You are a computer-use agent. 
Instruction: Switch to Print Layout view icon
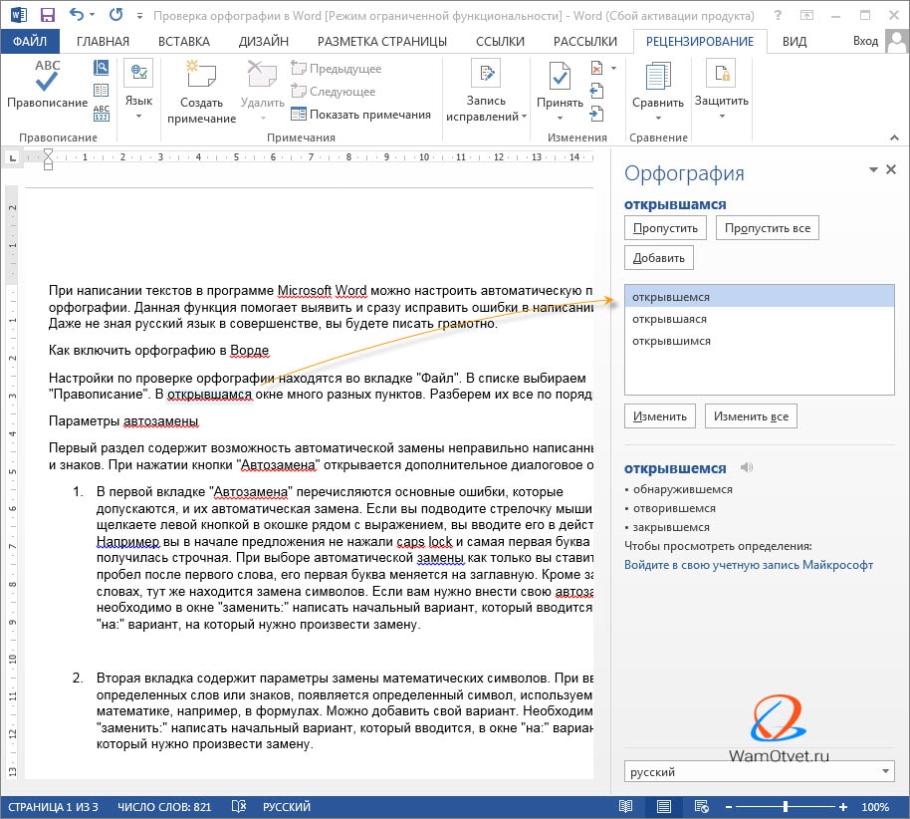664,807
